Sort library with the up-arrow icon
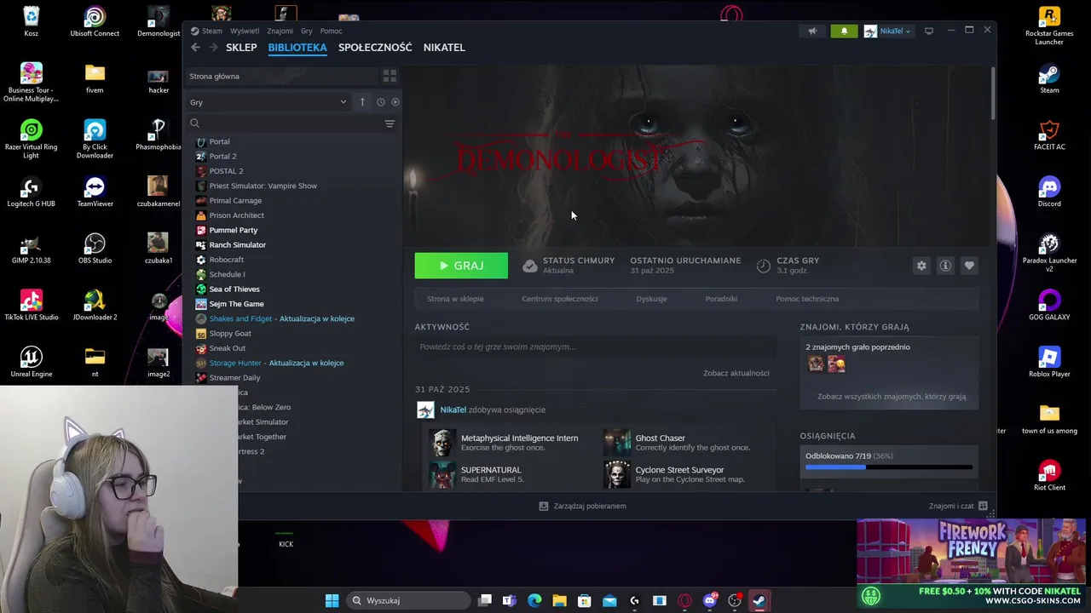This screenshot has width=1091, height=613. tap(362, 102)
